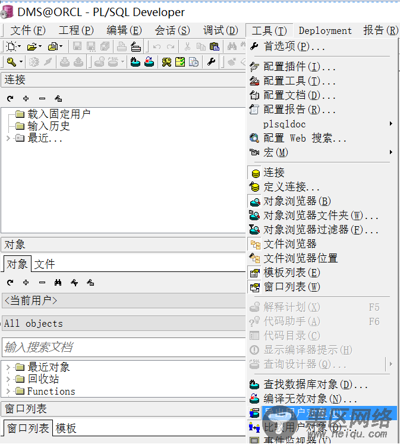The image size is (400, 444).
Task: Click the Find database objects toolbar icon
Action: click(136, 62)
